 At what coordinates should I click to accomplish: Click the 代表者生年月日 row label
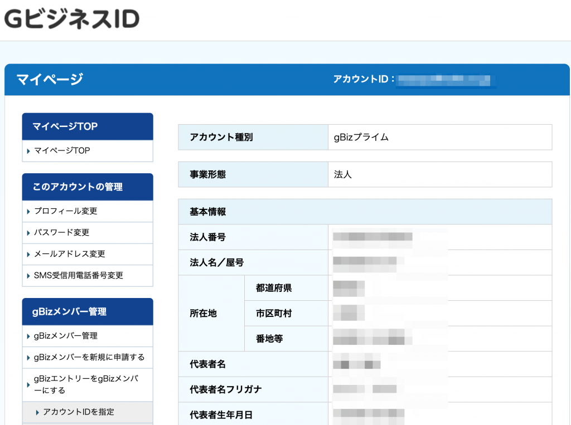coord(221,415)
